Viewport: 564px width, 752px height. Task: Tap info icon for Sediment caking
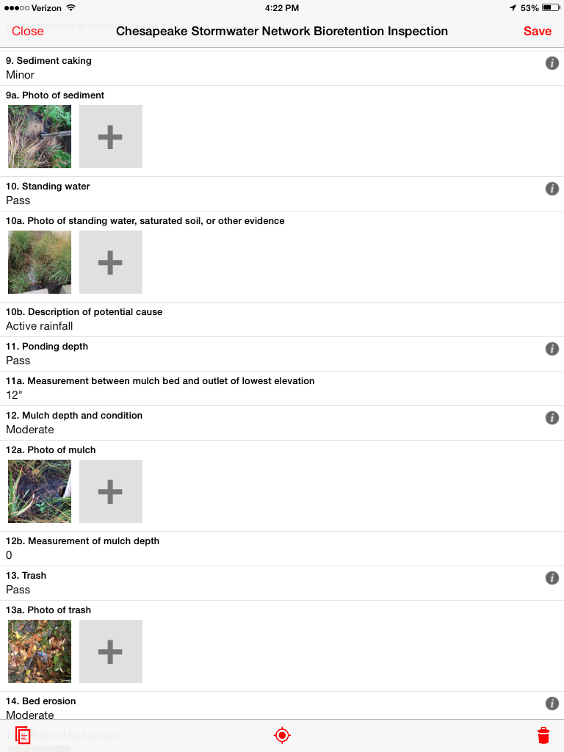tap(552, 64)
